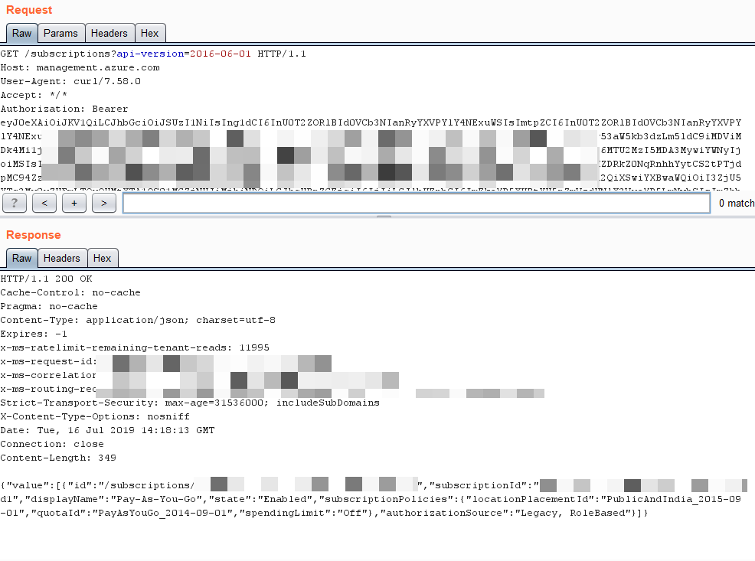Click the divider handle between Request and Response
This screenshot has width=755, height=561.
pyautogui.click(x=384, y=217)
